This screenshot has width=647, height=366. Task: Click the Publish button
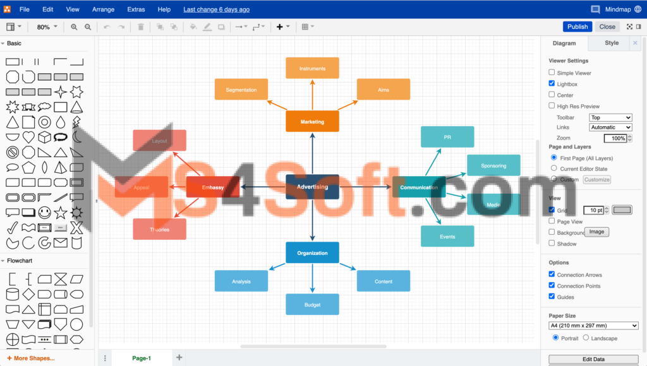click(577, 27)
